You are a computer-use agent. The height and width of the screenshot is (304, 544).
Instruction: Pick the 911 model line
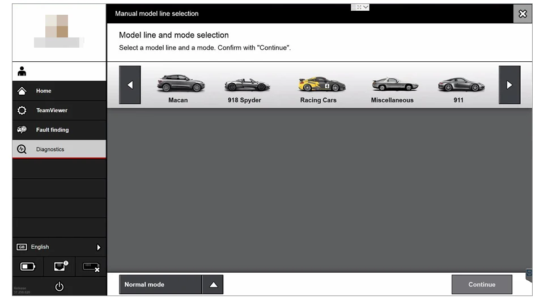pyautogui.click(x=461, y=90)
